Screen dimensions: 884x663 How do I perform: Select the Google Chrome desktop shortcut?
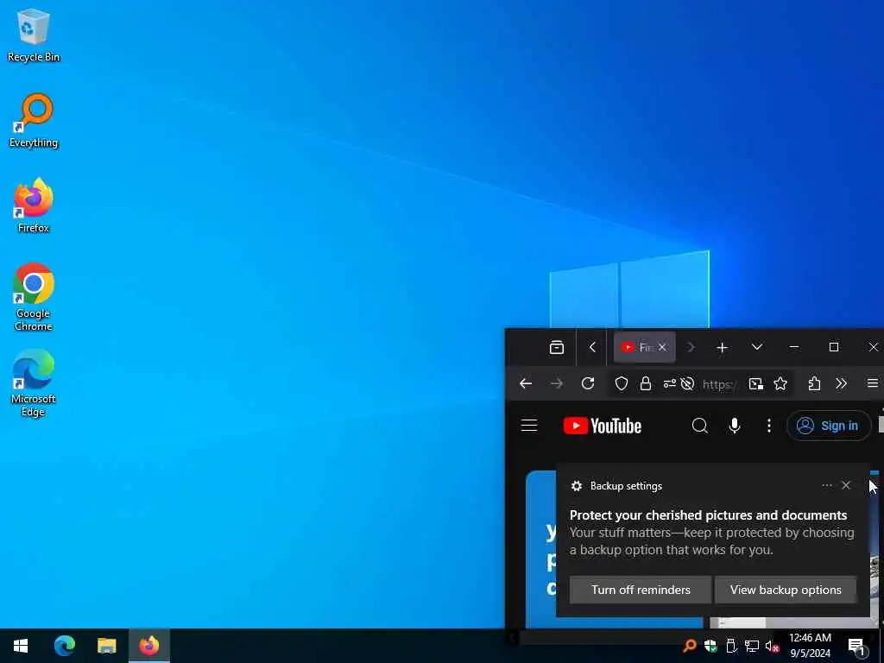pyautogui.click(x=34, y=297)
